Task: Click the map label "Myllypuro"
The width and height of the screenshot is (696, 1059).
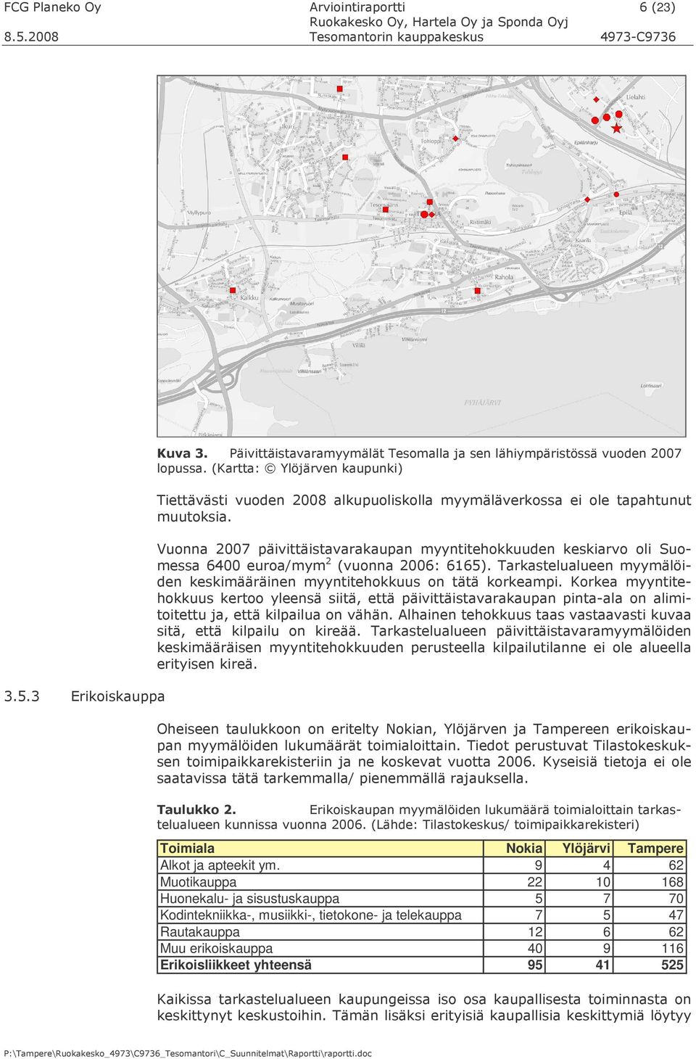Action: tap(199, 213)
